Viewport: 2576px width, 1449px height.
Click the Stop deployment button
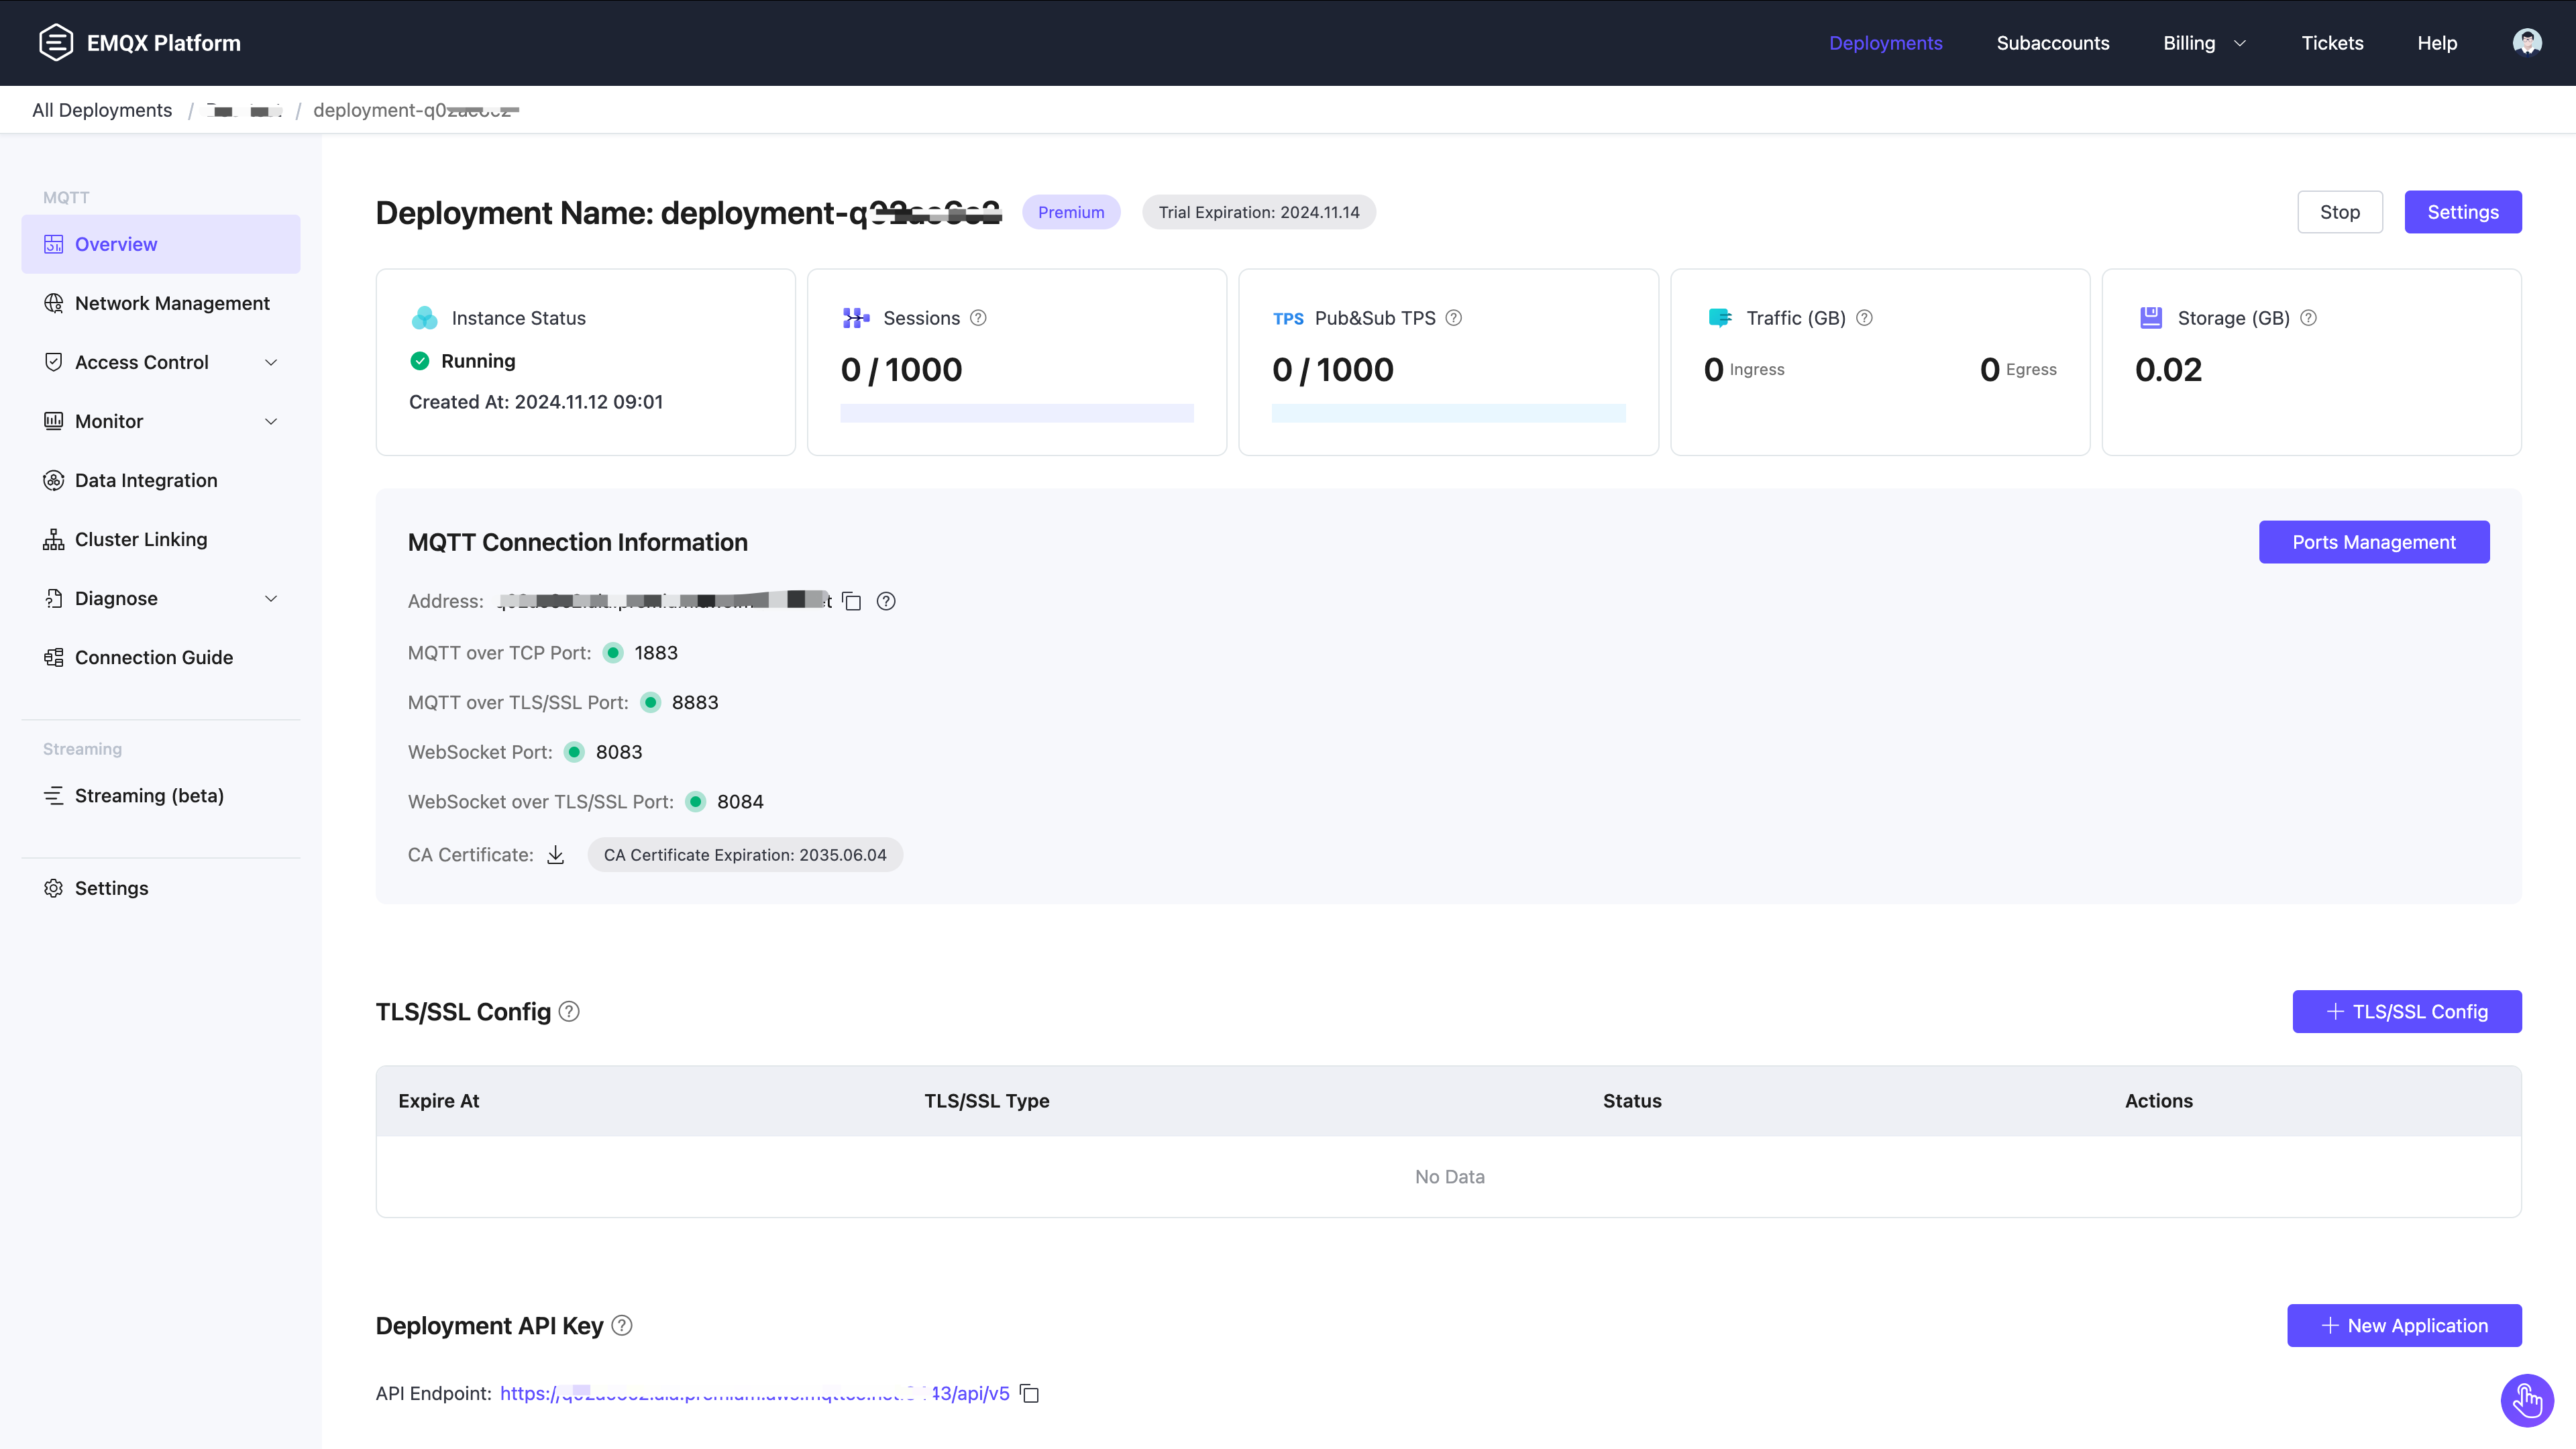pyautogui.click(x=2340, y=212)
